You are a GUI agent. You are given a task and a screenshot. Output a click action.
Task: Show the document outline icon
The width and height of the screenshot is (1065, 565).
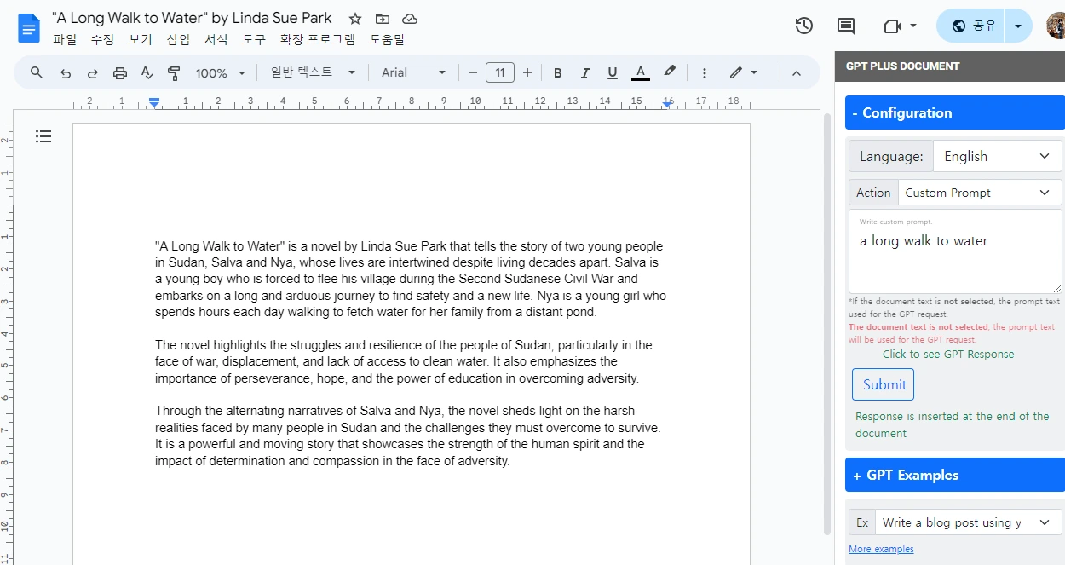tap(43, 136)
